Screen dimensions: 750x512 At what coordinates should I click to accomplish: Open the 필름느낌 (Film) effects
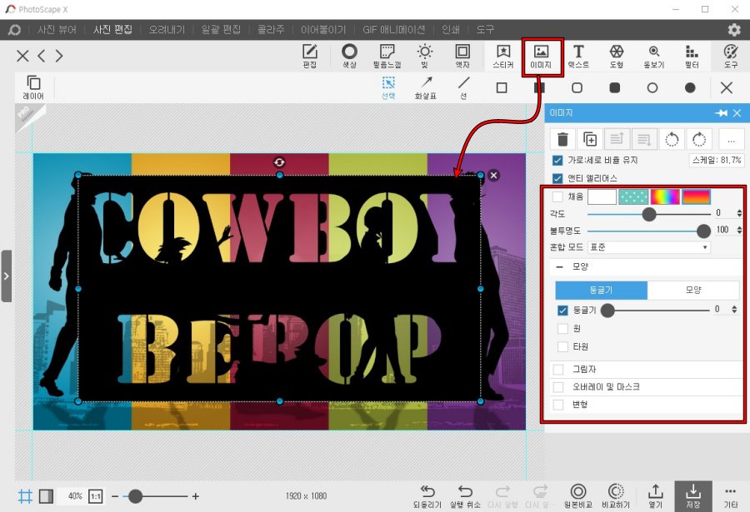(387, 56)
